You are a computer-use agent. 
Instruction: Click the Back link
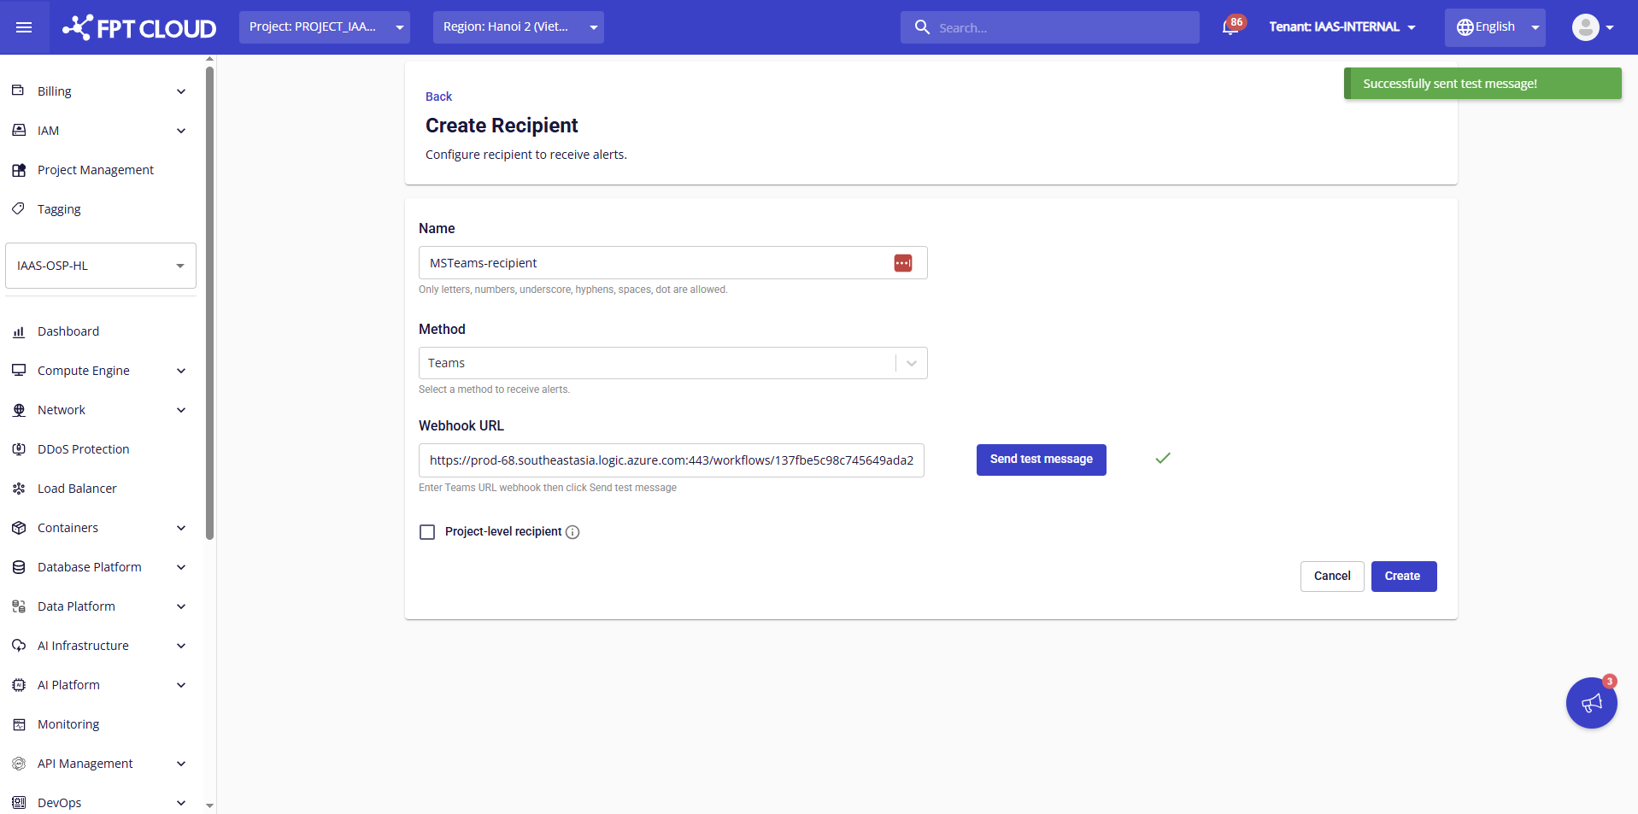click(x=438, y=97)
